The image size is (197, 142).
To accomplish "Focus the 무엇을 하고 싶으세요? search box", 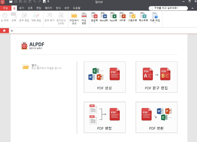I will click(x=168, y=8).
